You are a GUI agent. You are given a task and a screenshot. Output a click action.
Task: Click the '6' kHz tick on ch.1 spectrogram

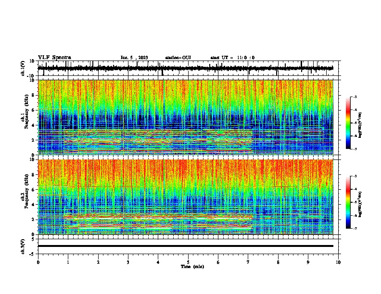pyautogui.click(x=34, y=110)
